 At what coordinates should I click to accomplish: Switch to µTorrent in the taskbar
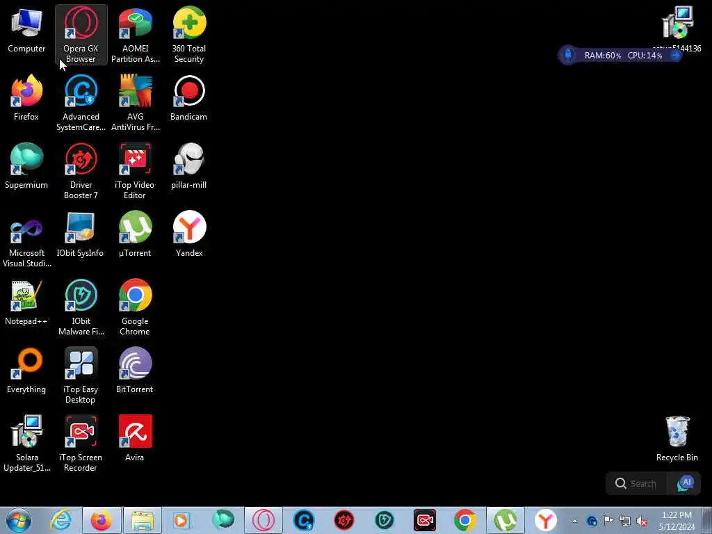505,520
